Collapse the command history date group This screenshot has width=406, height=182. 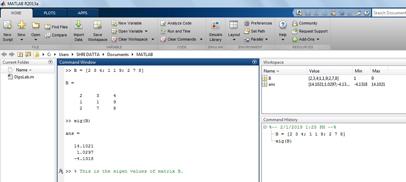click(x=265, y=127)
